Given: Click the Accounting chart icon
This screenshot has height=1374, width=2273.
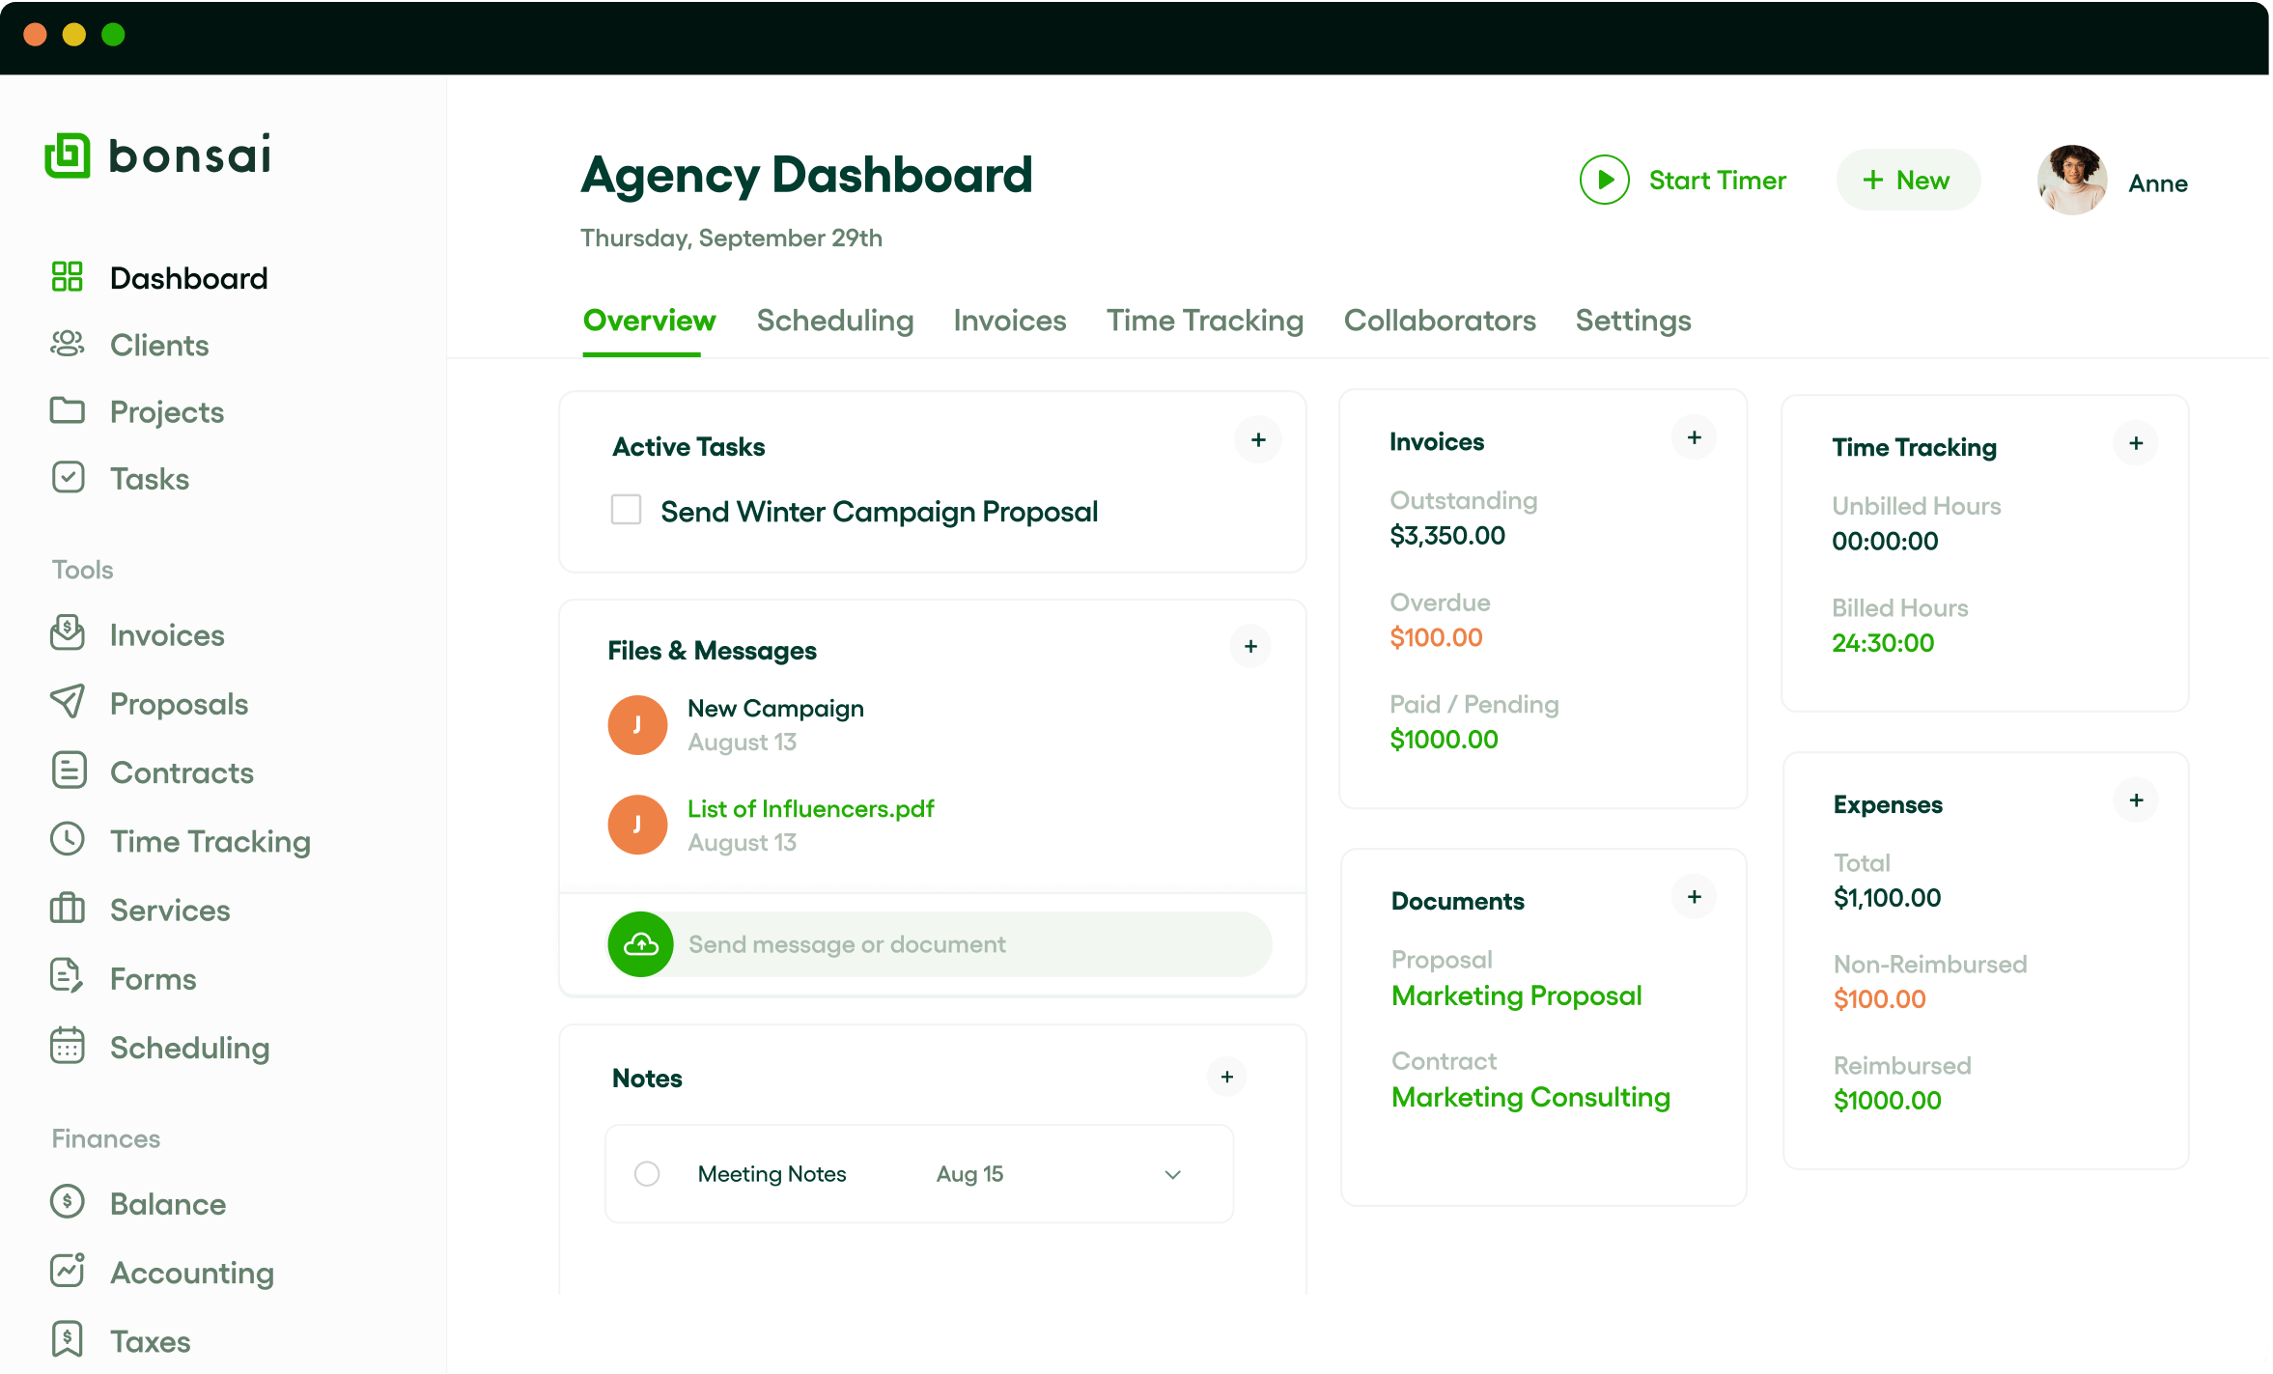Looking at the screenshot, I should [x=67, y=1271].
